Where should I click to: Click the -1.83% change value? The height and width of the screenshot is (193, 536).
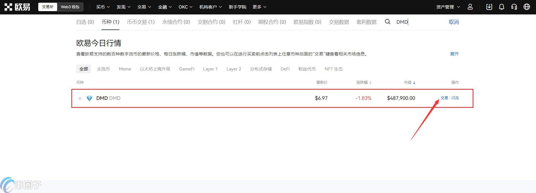(x=363, y=98)
